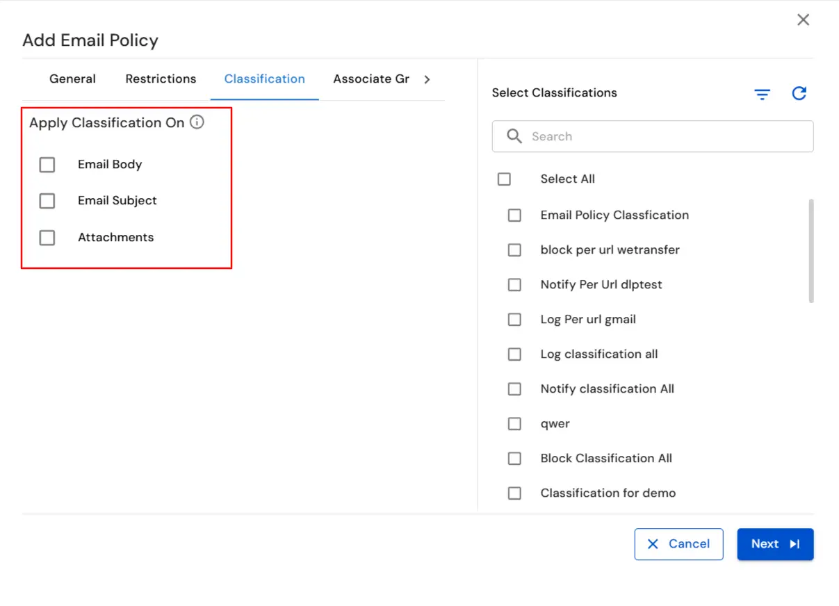Screen dimensions: 839x606
Task: Cancel creating the email policy
Action: tap(679, 544)
